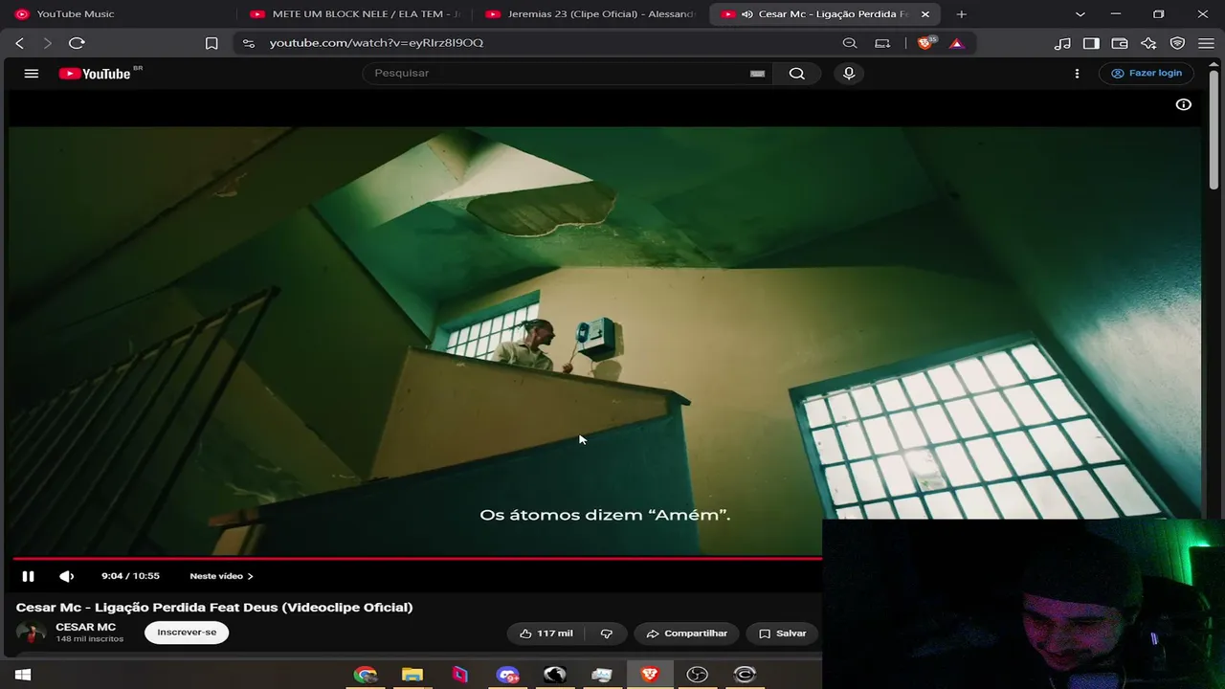Open YouTube settings three-dot menu
Image resolution: width=1225 pixels, height=689 pixels.
[x=1077, y=74]
